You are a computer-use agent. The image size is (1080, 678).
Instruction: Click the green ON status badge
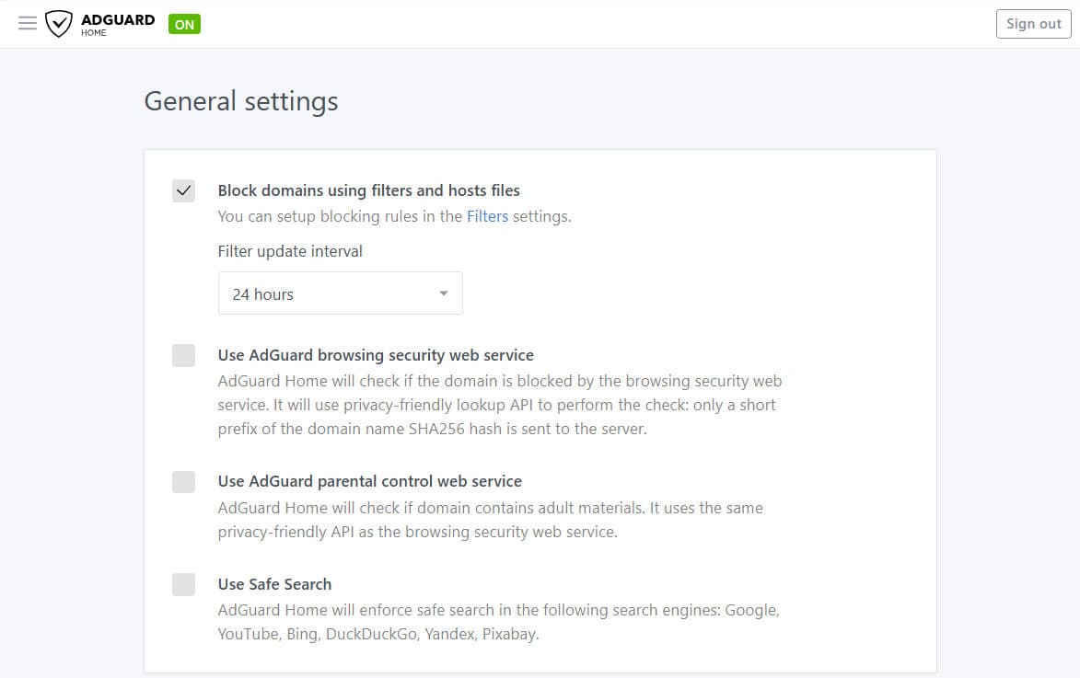click(184, 25)
